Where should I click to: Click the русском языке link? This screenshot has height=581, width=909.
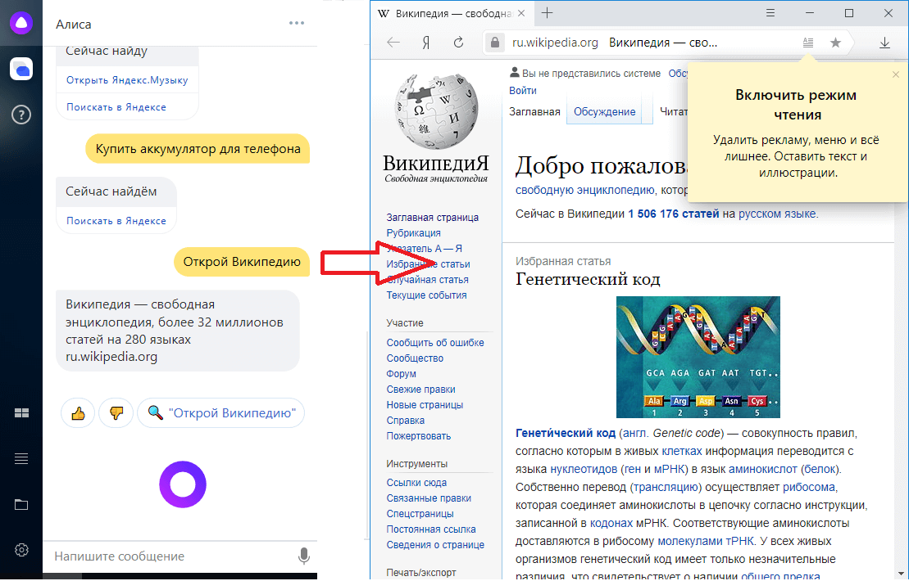tap(777, 214)
